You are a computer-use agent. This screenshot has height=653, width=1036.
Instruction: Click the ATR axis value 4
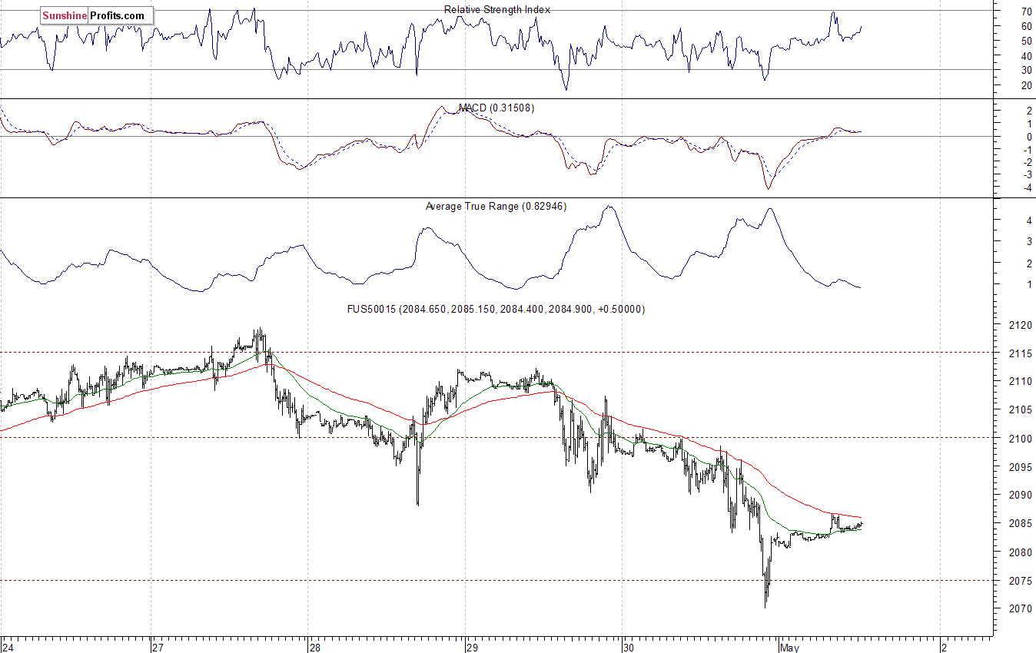pos(1028,221)
